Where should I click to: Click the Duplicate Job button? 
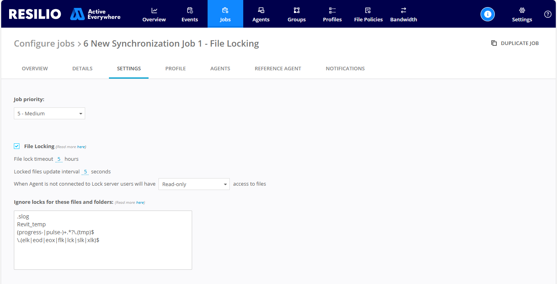(x=515, y=43)
